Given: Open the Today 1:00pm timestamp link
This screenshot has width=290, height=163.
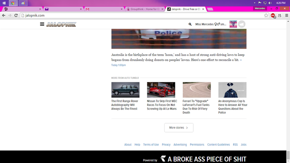Looking at the screenshot, I should pyautogui.click(x=119, y=65).
